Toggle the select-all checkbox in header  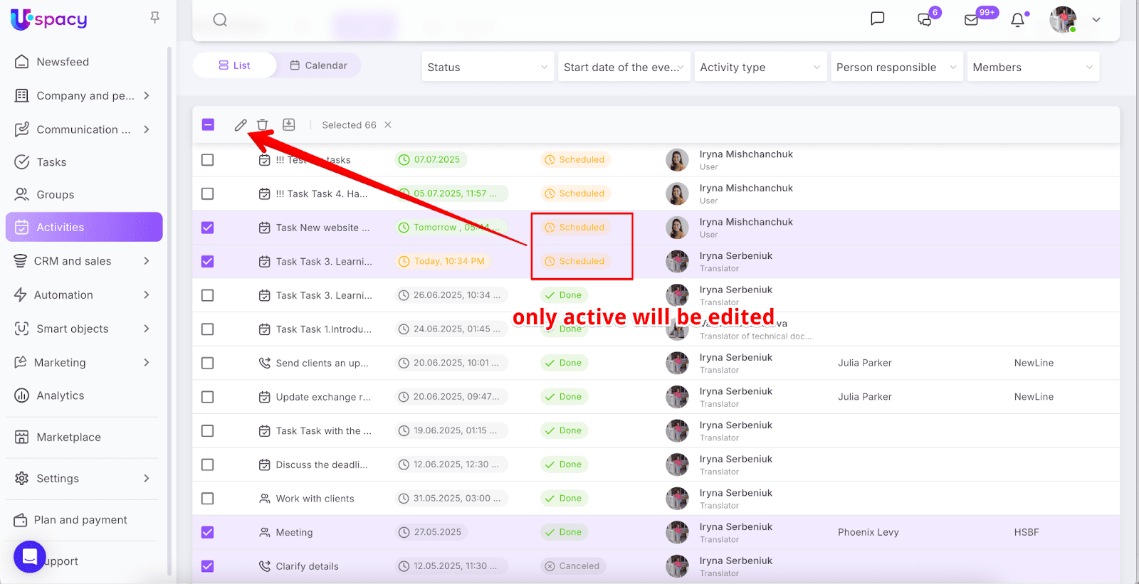208,125
